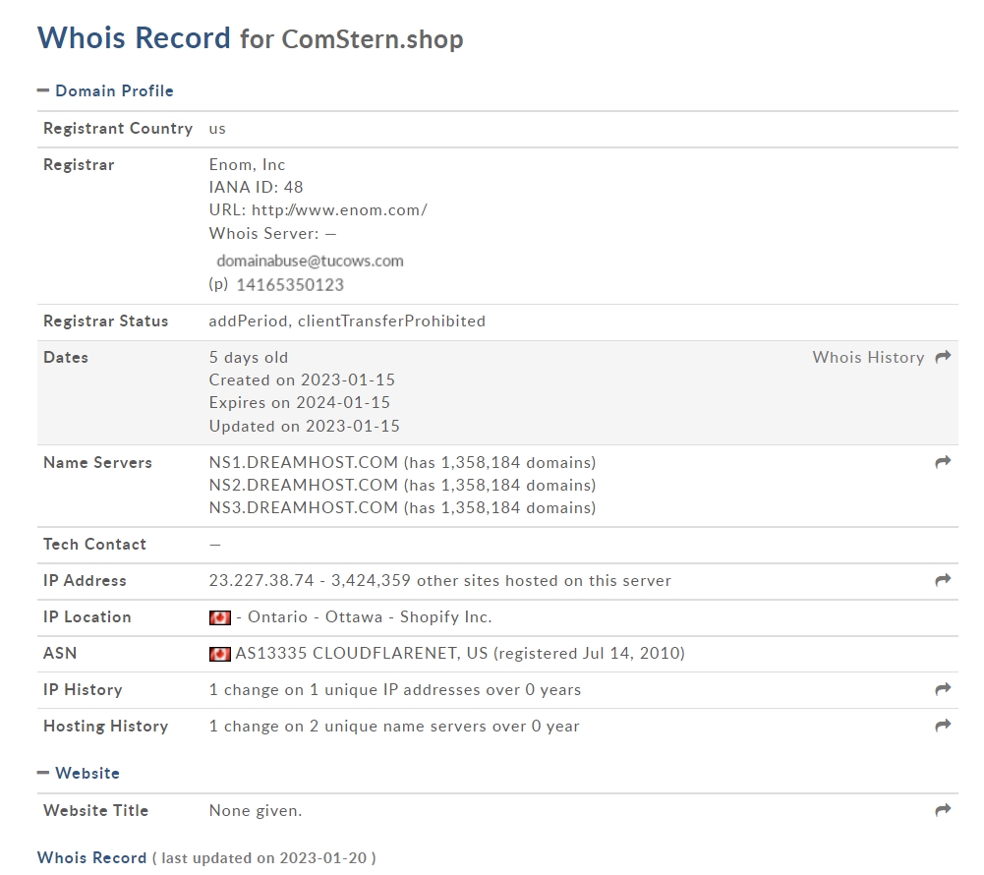Click the Whois Record heading link at bottom
This screenshot has height=875, width=984.
pyautogui.click(x=91, y=857)
